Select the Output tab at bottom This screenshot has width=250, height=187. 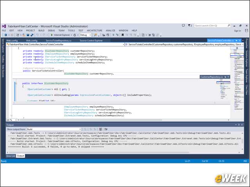[x=20, y=156]
